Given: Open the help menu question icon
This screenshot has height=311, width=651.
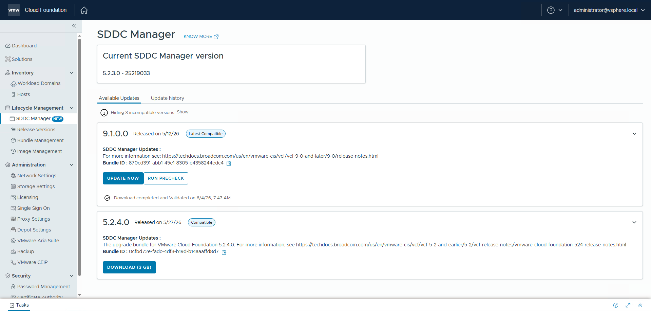Looking at the screenshot, I should coord(551,10).
